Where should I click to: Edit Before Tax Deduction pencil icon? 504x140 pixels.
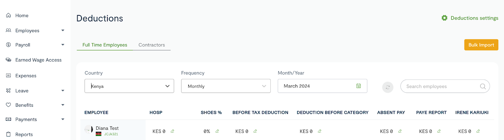[255, 131]
